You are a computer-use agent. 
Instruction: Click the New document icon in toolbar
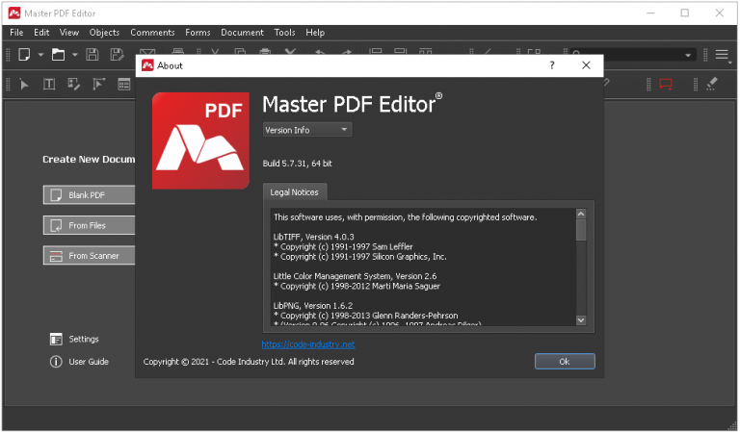coord(24,55)
